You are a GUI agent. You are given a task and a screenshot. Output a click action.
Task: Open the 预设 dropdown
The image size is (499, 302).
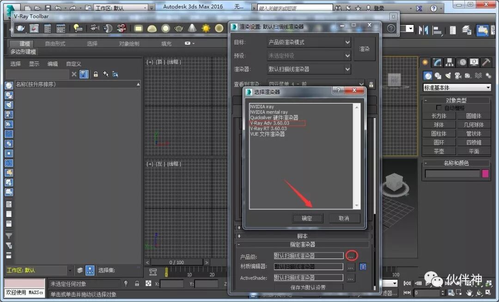pyautogui.click(x=308, y=56)
